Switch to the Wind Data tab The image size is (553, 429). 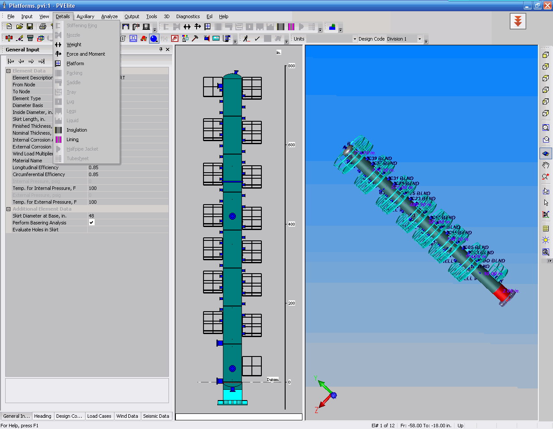pos(127,416)
